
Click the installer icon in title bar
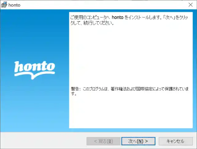point(4,5)
